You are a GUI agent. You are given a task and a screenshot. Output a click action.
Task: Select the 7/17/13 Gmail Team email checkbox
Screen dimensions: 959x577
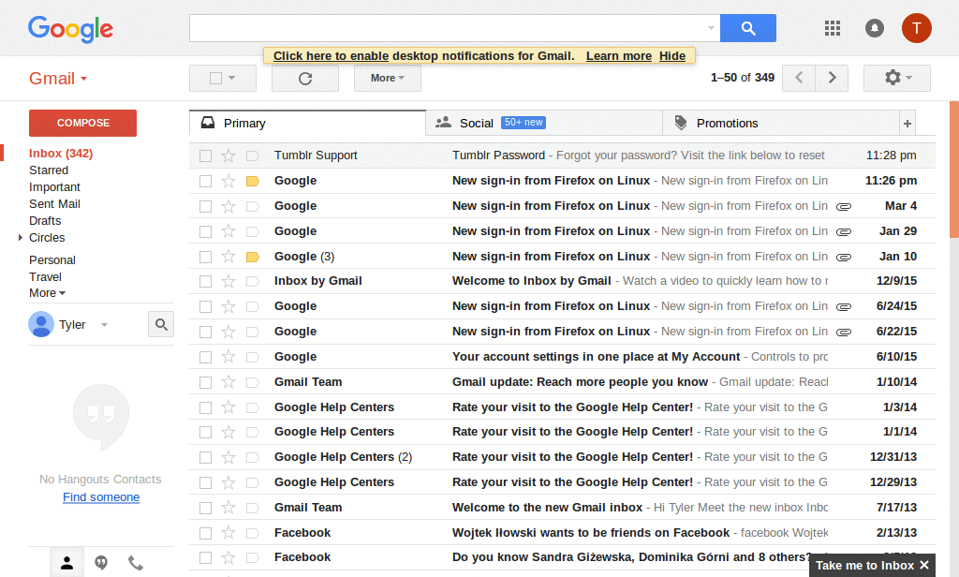tap(205, 508)
